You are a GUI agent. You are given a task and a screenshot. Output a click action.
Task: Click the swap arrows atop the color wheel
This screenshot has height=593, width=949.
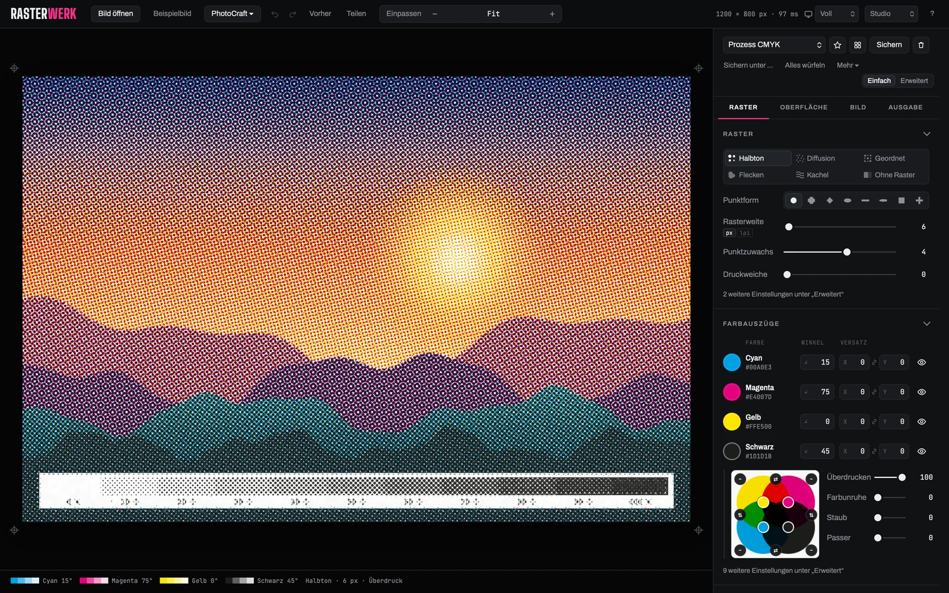[x=775, y=479]
